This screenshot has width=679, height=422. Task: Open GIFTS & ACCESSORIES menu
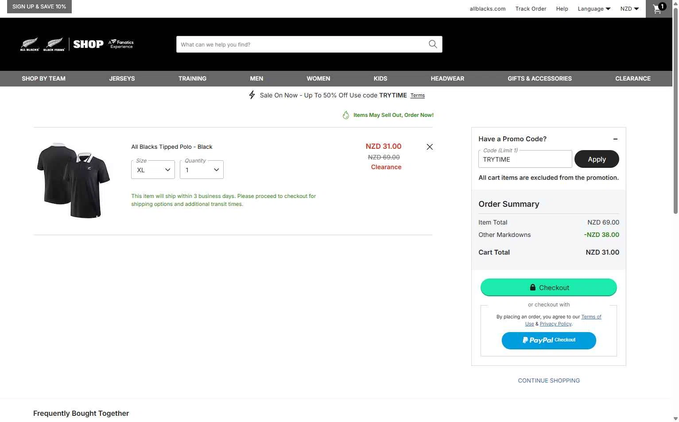click(x=539, y=78)
